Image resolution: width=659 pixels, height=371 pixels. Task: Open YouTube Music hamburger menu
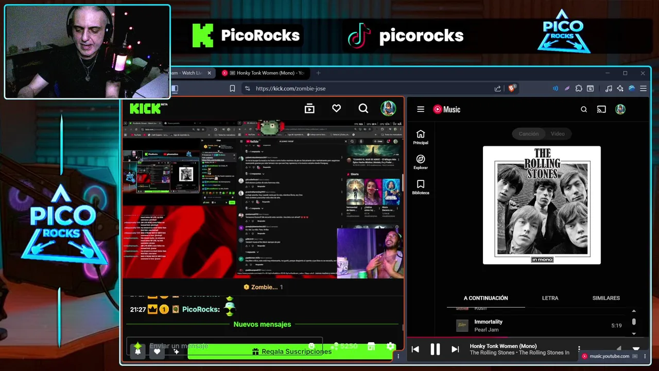pos(421,109)
